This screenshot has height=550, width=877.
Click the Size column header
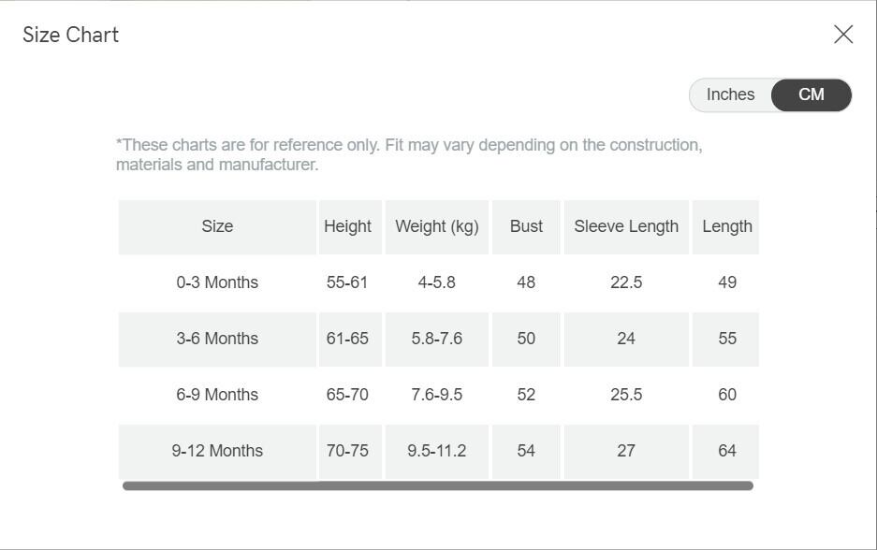[217, 226]
